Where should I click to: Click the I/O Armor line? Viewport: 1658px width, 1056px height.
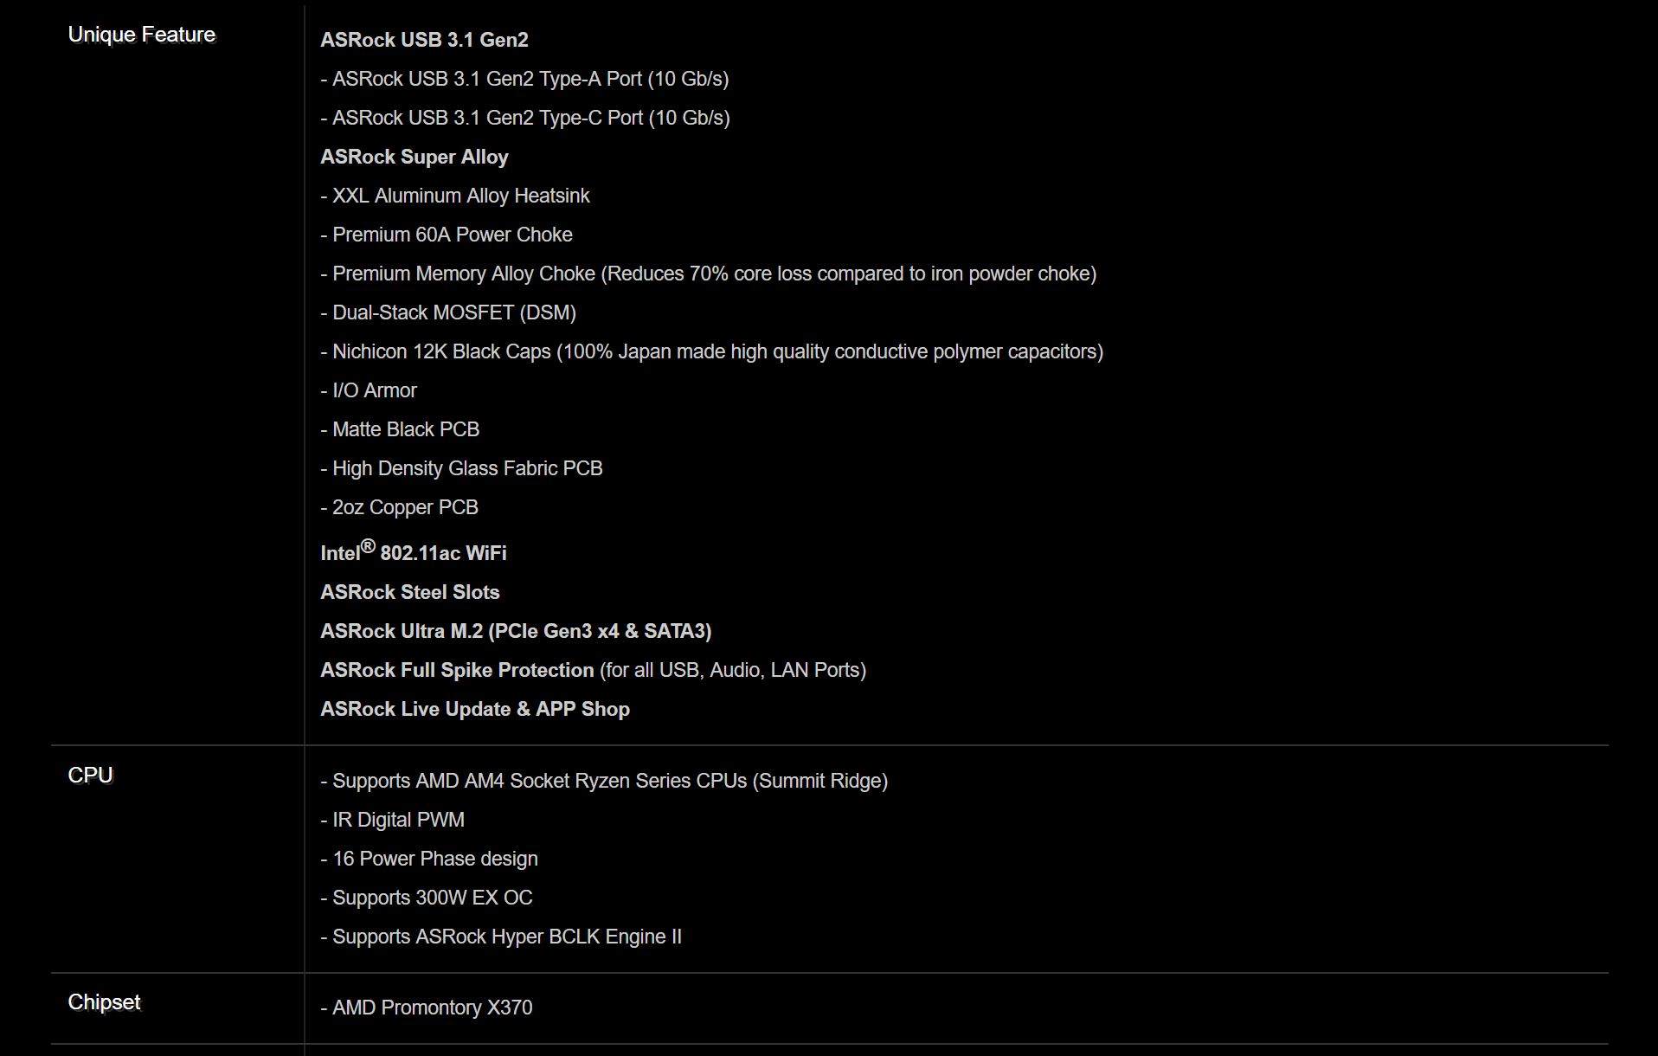(369, 390)
